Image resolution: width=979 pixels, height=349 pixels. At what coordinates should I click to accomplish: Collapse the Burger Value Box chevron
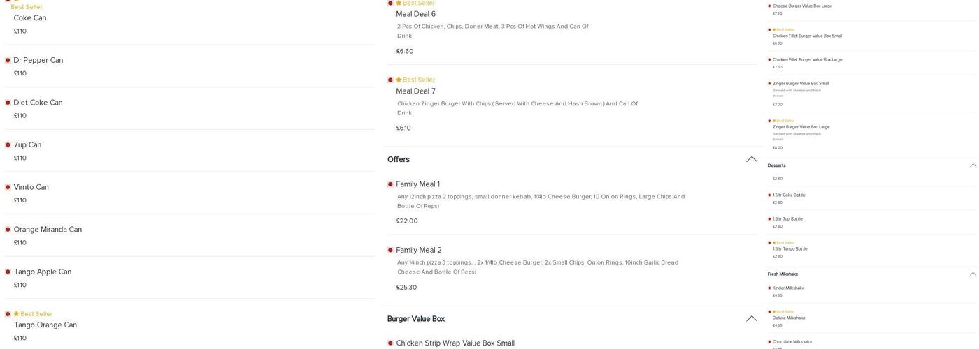point(752,319)
